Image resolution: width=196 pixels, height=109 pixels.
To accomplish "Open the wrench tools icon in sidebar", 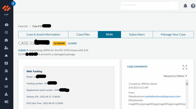I will tap(6, 71).
